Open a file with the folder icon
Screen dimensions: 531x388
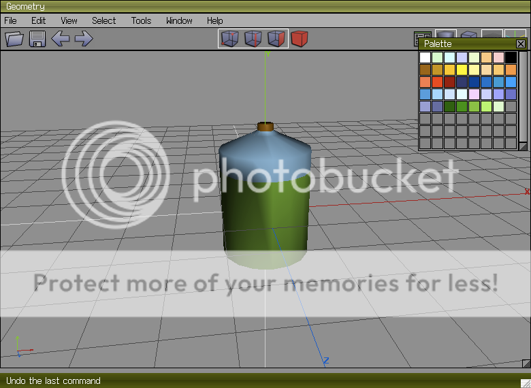pos(14,39)
